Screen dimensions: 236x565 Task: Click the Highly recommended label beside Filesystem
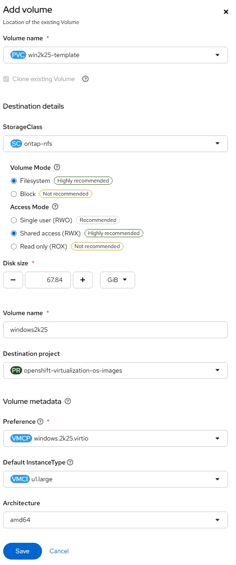click(83, 181)
